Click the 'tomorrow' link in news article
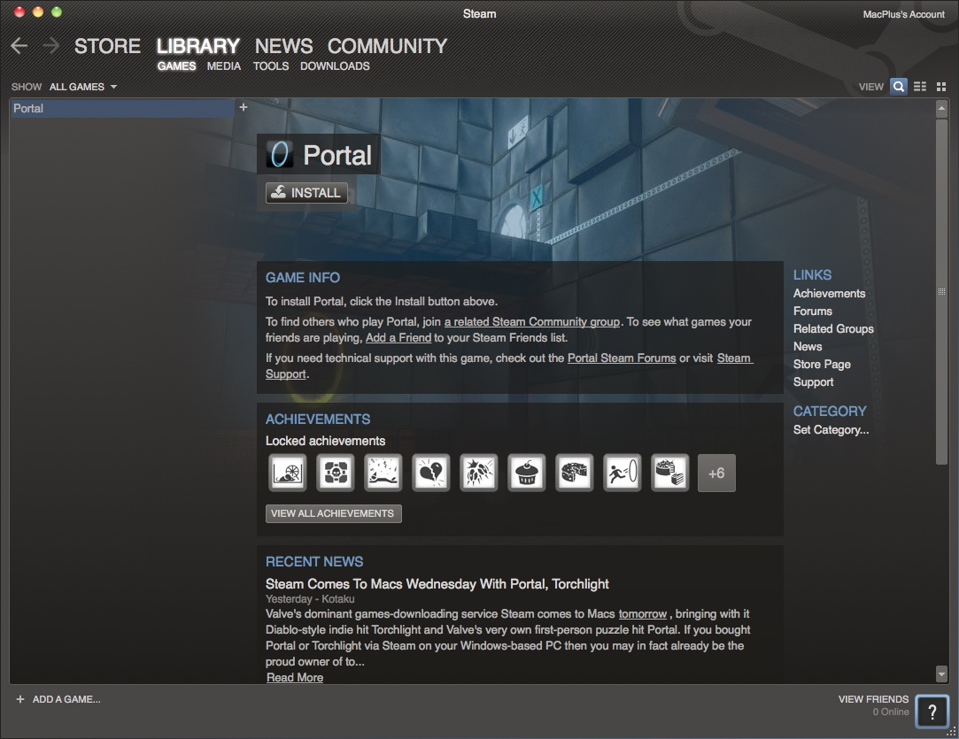Viewport: 959px width, 739px height. [x=643, y=613]
